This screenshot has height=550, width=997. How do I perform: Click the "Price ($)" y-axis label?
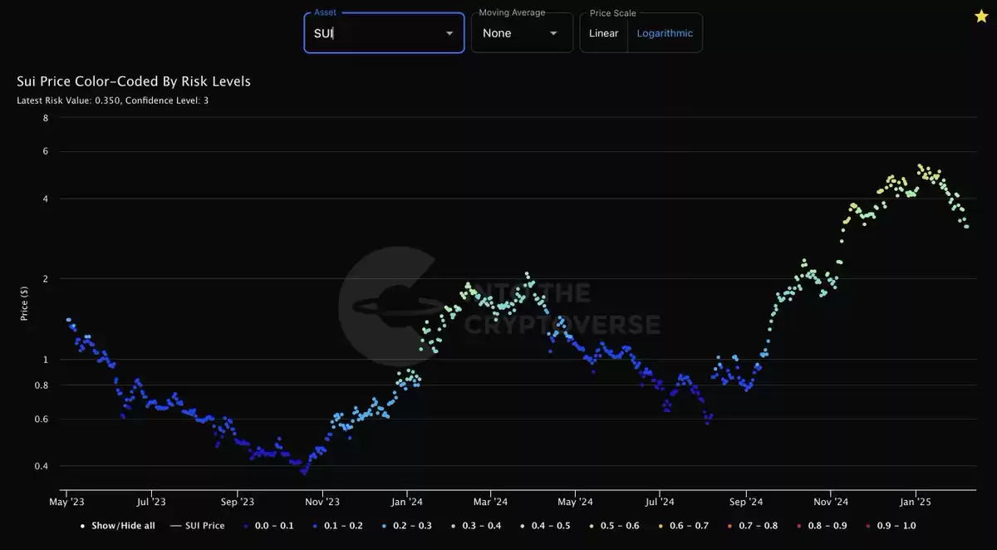coord(25,304)
